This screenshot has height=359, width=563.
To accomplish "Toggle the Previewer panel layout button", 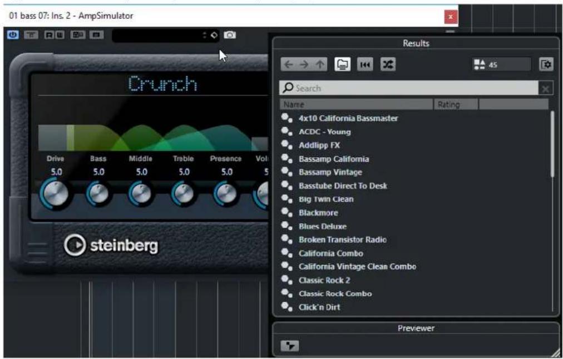I will [289, 346].
